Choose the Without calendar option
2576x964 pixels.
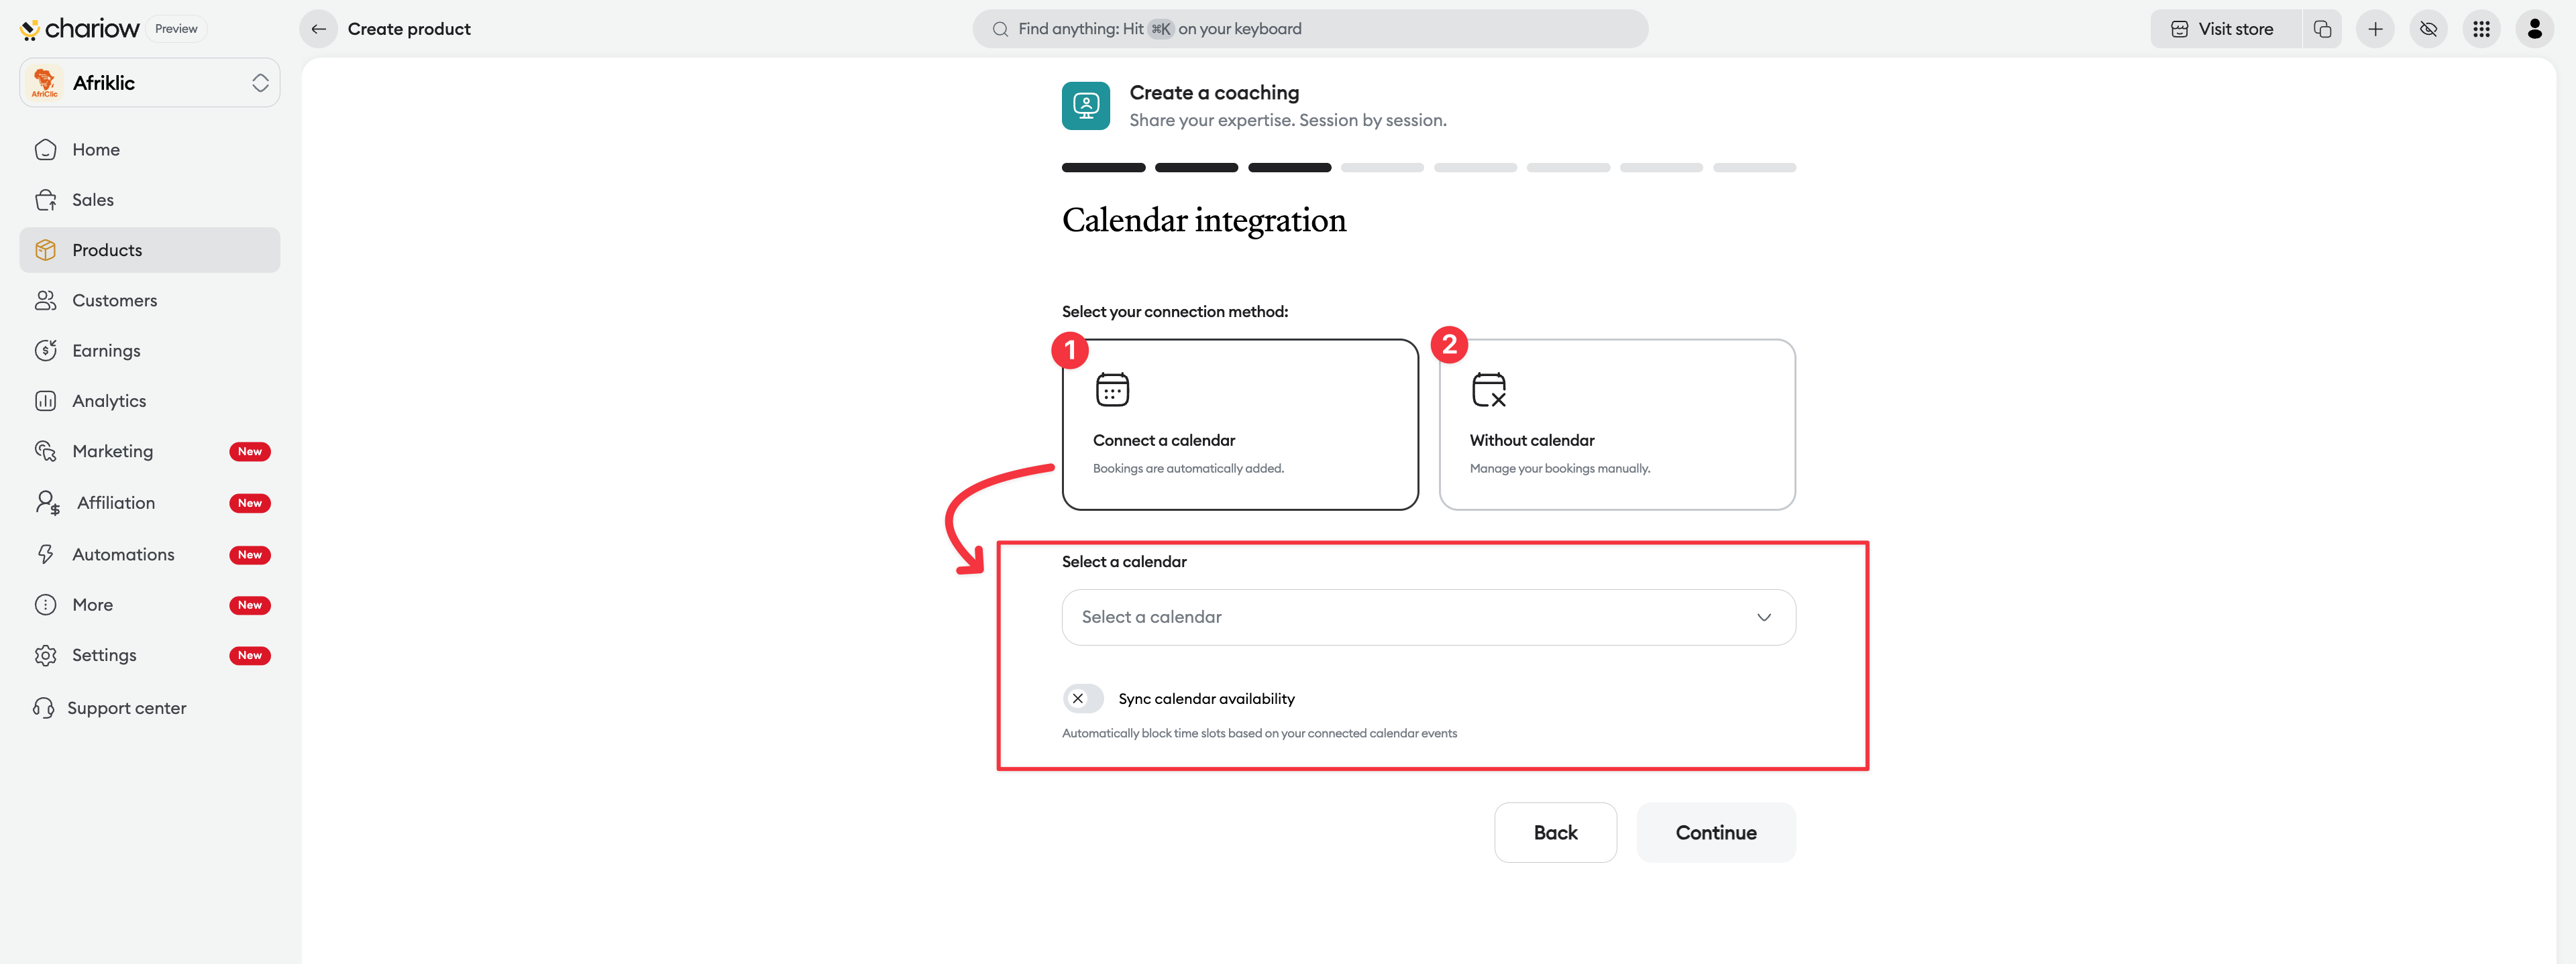click(x=1616, y=424)
